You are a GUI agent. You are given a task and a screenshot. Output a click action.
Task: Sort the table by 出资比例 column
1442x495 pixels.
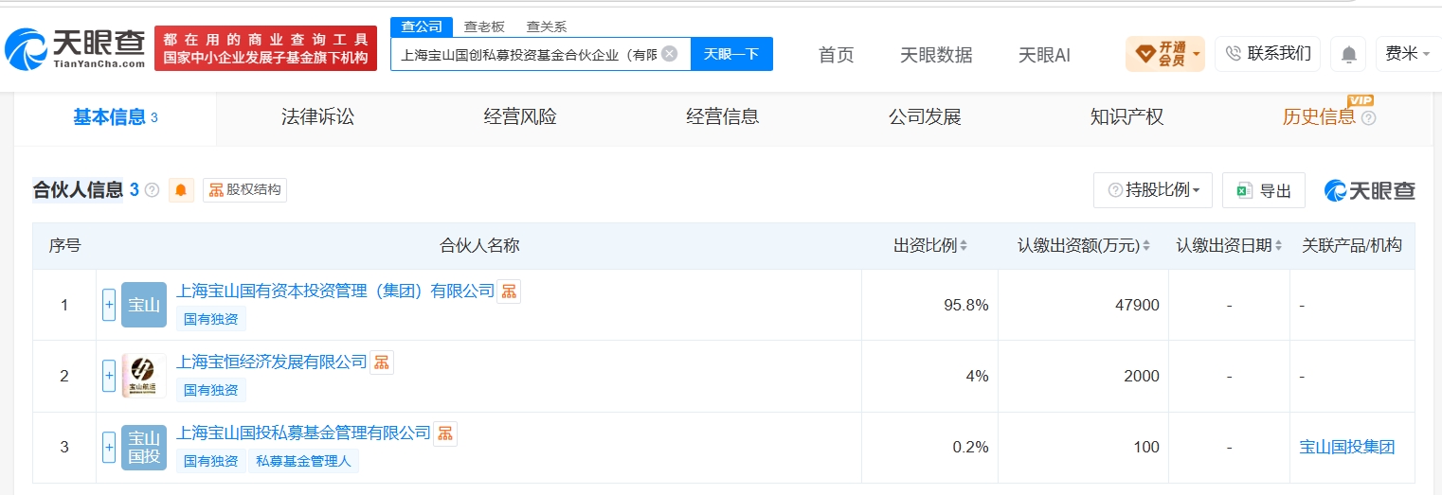coord(930,246)
